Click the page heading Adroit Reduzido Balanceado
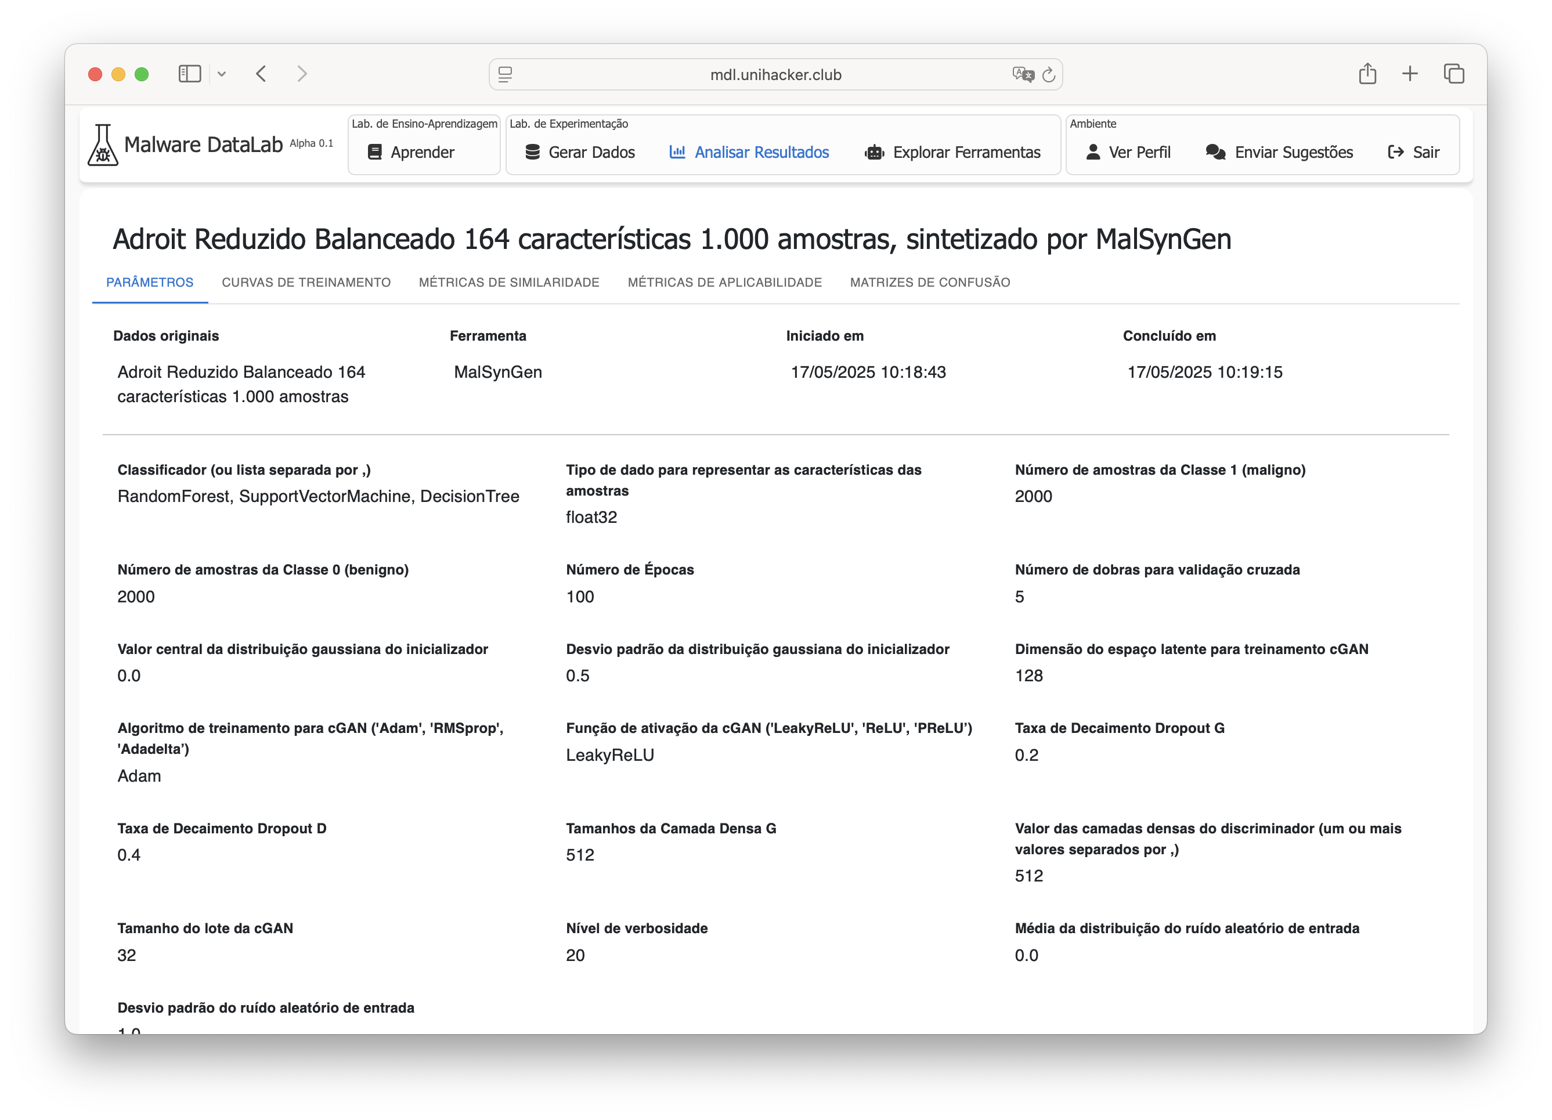 [672, 239]
